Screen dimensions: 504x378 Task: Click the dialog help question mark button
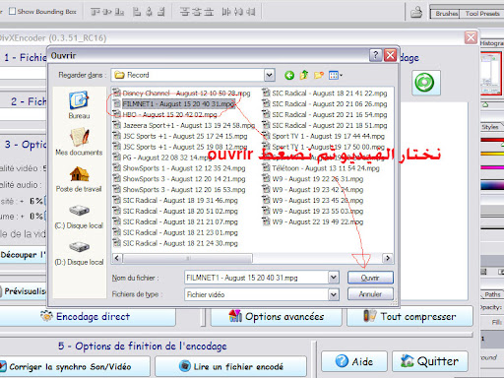(x=376, y=55)
